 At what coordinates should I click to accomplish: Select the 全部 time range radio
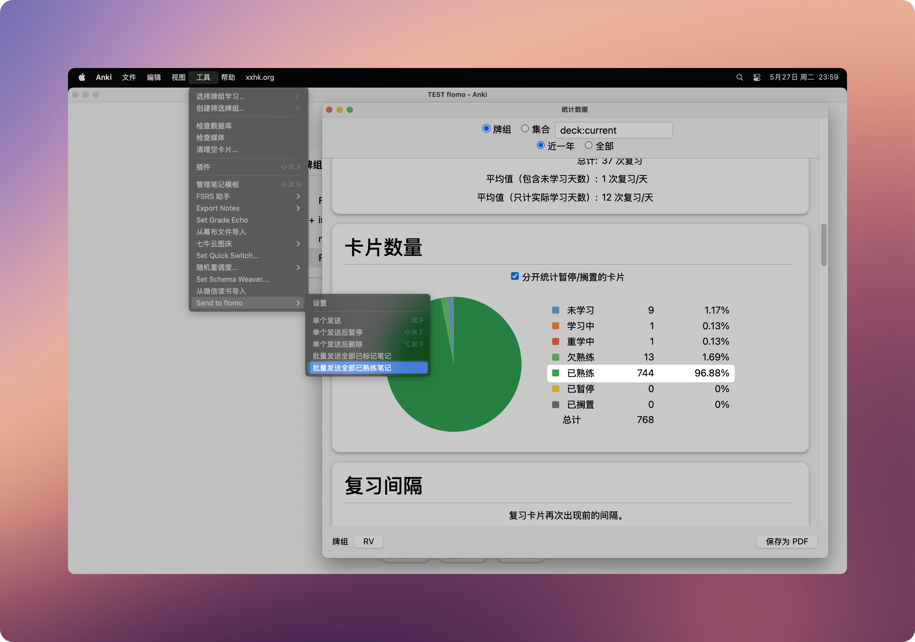(588, 146)
